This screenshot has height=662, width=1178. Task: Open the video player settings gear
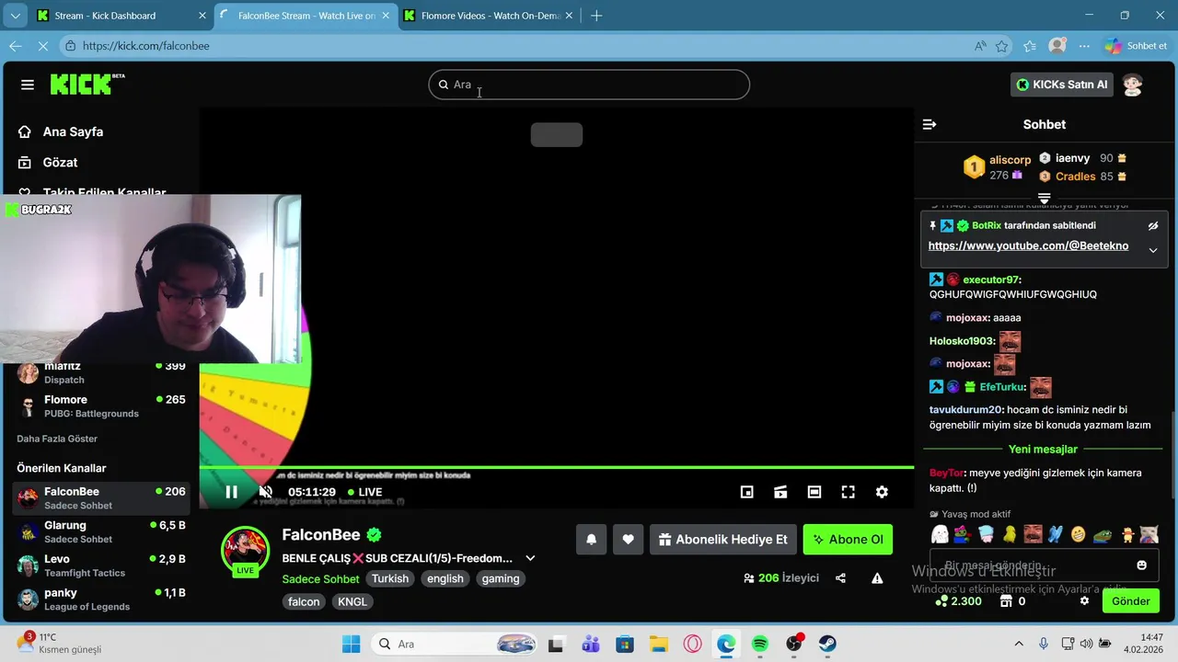pos(882,492)
